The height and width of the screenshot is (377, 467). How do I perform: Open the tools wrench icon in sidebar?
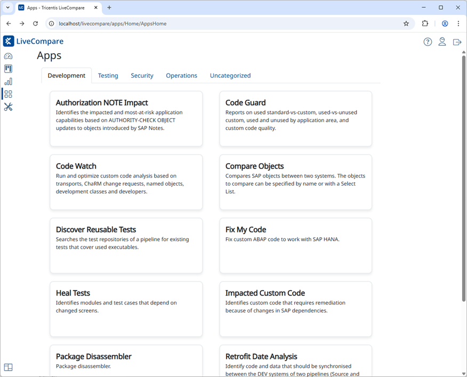click(x=9, y=107)
